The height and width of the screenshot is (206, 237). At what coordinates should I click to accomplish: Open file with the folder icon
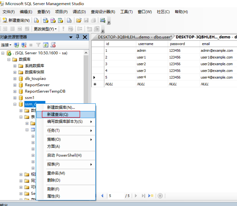(x=79, y=20)
